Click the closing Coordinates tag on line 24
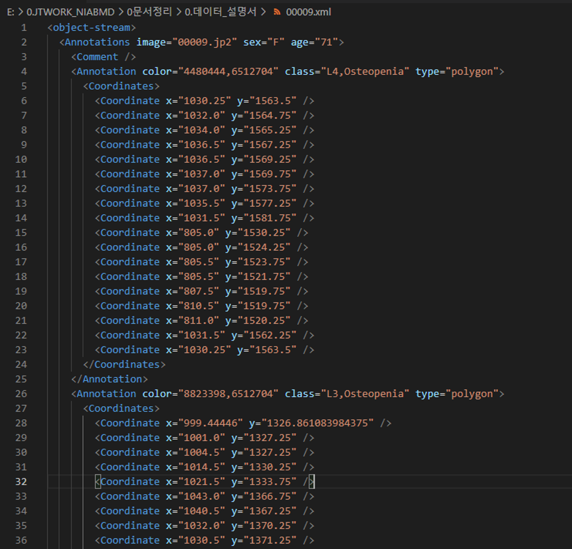 point(124,365)
